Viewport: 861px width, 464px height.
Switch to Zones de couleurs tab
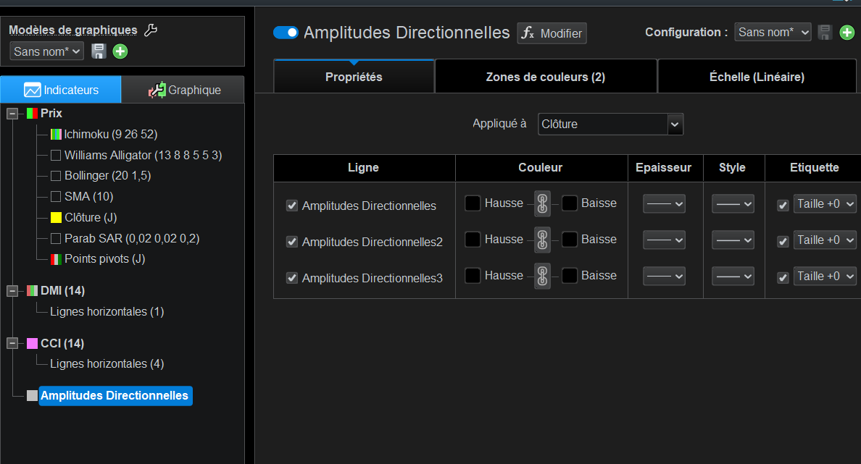coord(545,77)
